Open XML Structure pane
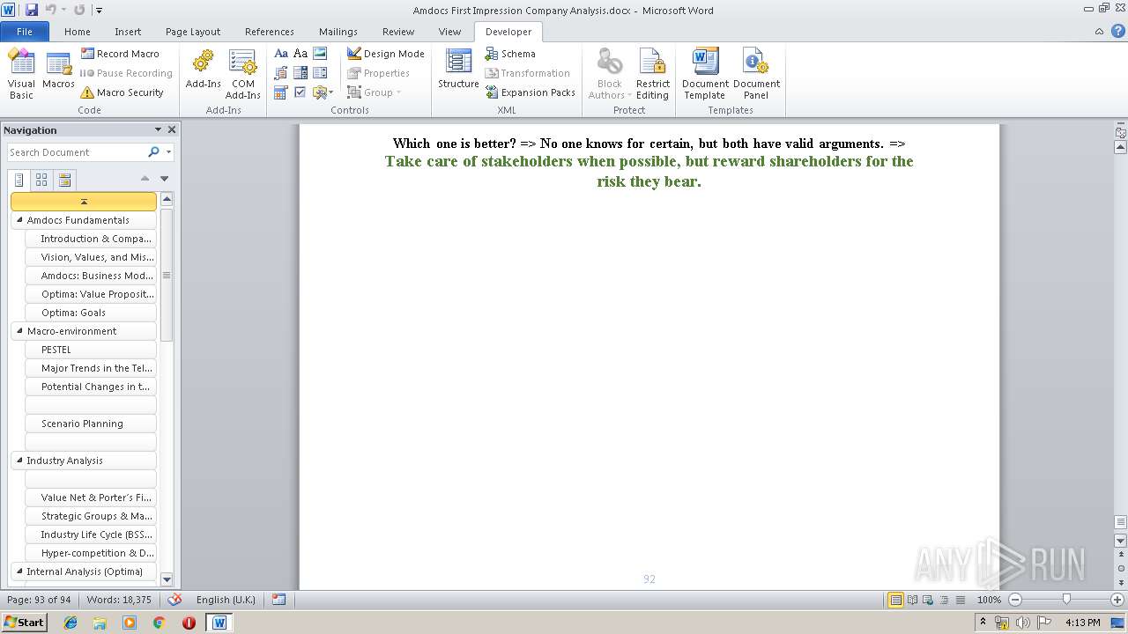This screenshot has width=1128, height=634. tap(458, 70)
